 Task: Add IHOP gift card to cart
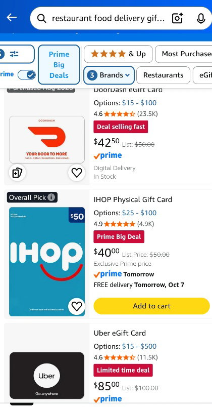pyautogui.click(x=152, y=306)
